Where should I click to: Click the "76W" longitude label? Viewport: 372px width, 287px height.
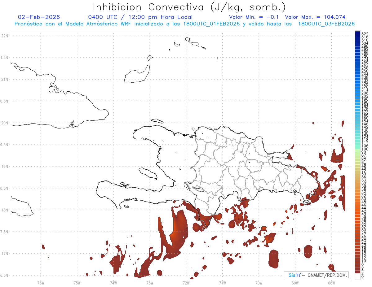click(41, 283)
